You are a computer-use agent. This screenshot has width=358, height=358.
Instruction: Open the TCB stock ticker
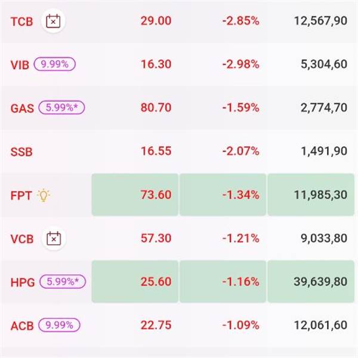(21, 21)
